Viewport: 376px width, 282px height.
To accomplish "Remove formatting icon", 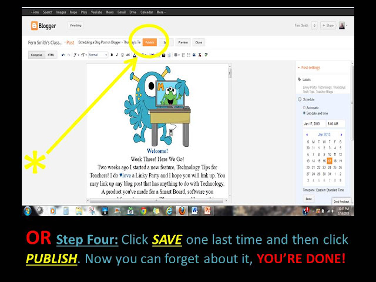I will click(200, 55).
